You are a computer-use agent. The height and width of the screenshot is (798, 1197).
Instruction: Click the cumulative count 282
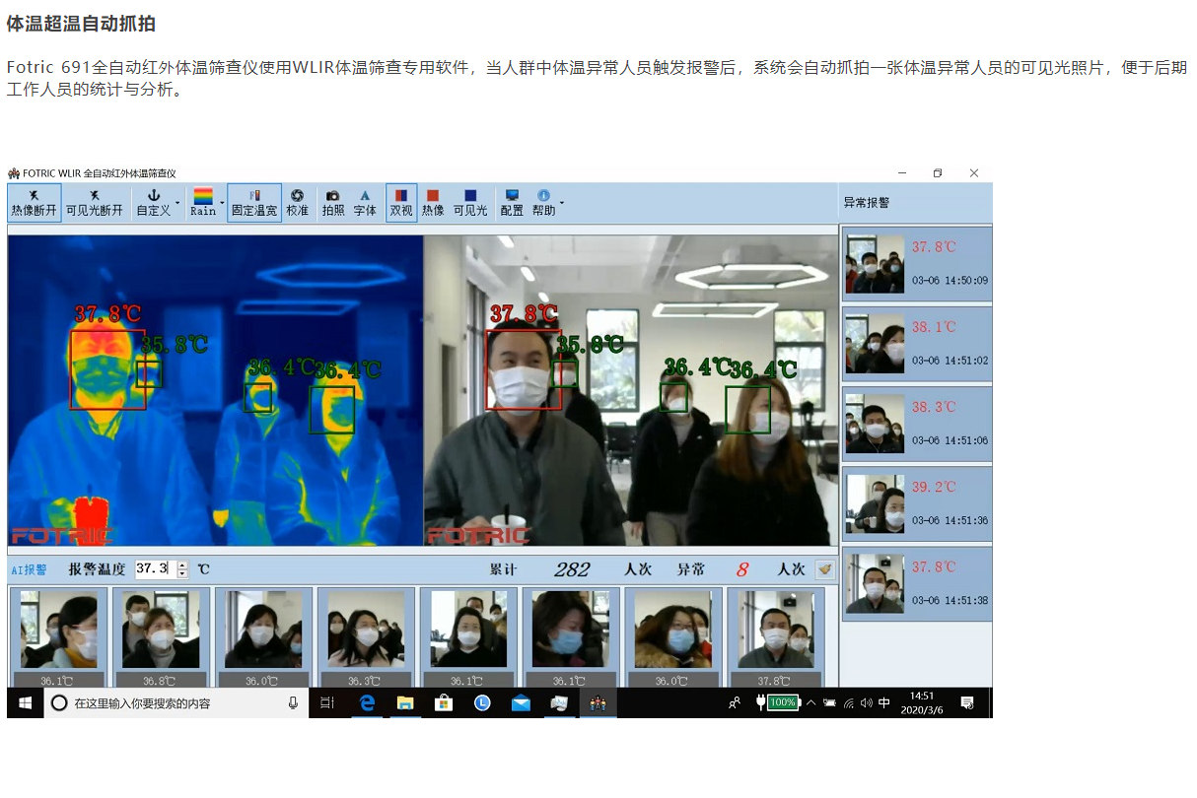(572, 569)
